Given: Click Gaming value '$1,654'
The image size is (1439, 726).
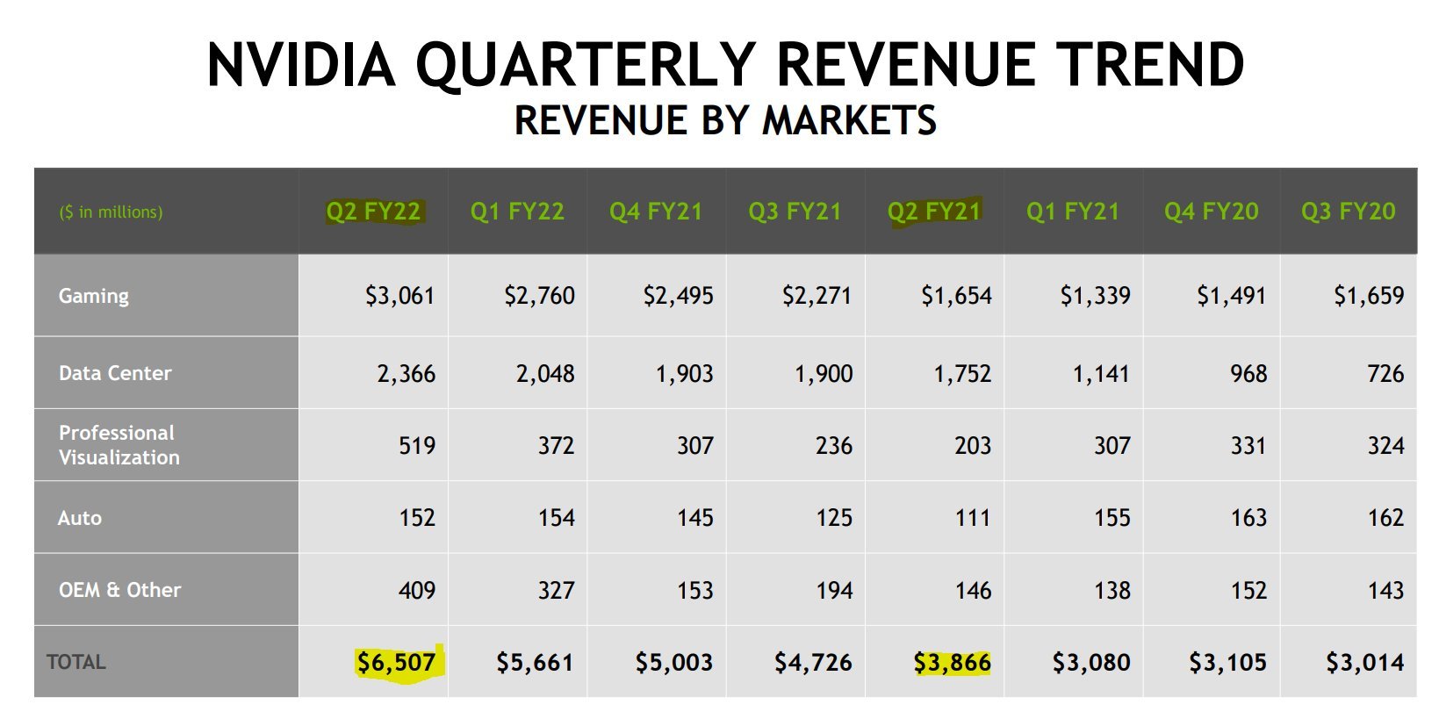Looking at the screenshot, I should 956,296.
